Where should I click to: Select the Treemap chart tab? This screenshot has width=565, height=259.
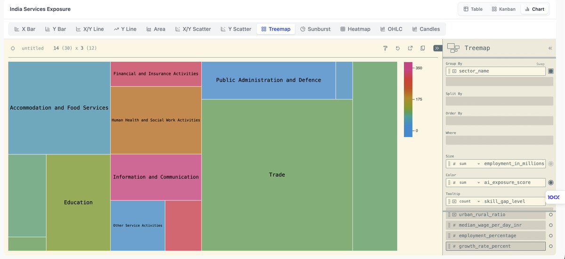point(276,29)
